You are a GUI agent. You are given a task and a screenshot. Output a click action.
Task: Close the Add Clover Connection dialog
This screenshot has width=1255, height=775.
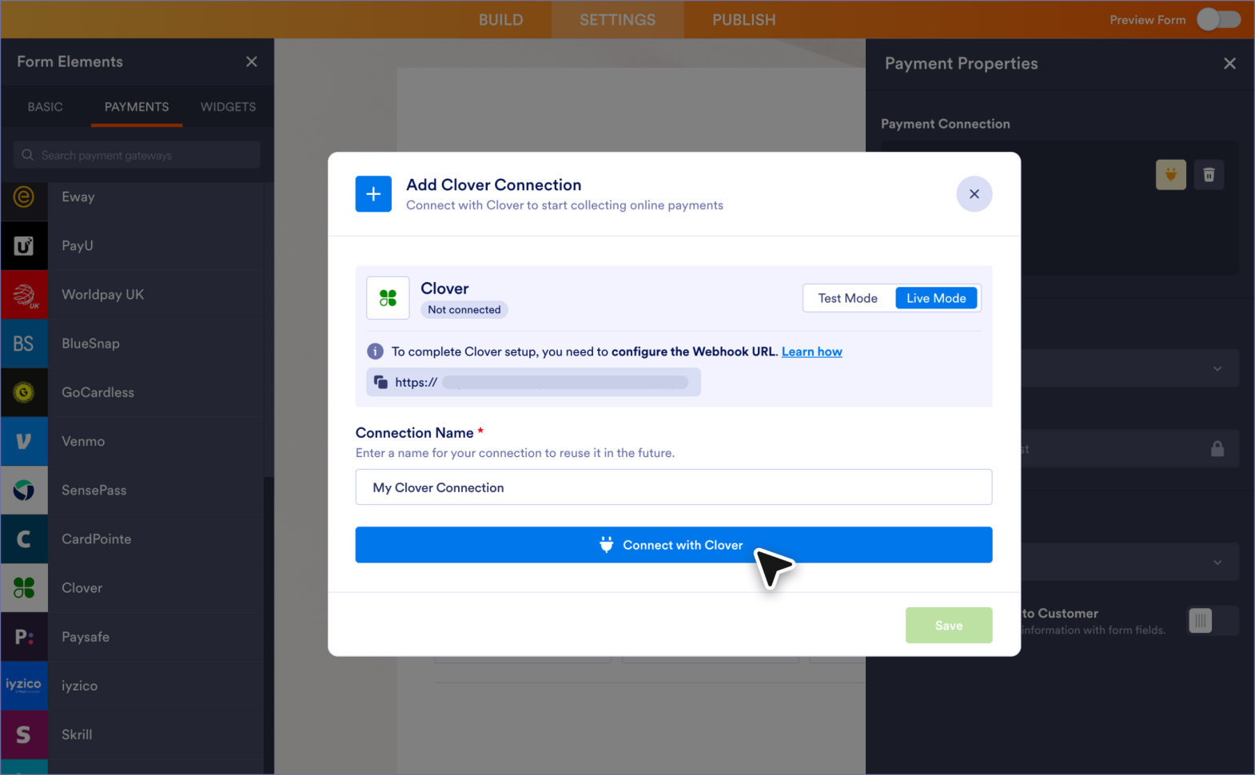(974, 194)
